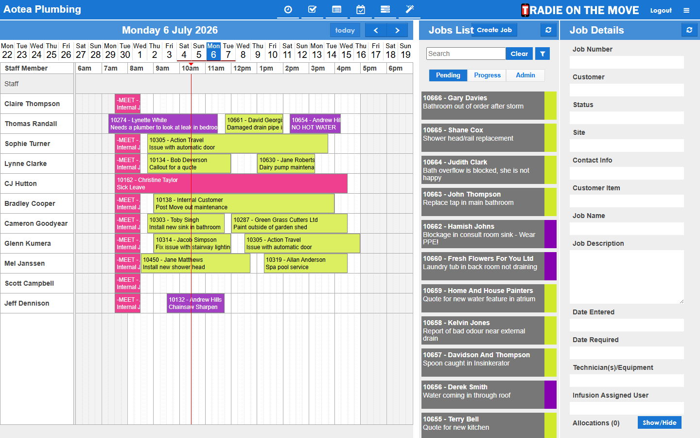Open Scott Campbell's MEET internal booking

pyautogui.click(x=127, y=283)
